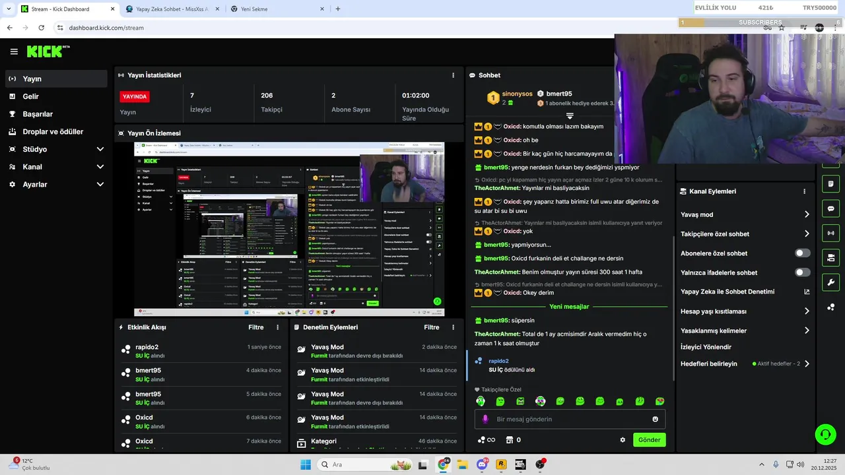
Task: Open chat settings gear icon
Action: coord(622,440)
